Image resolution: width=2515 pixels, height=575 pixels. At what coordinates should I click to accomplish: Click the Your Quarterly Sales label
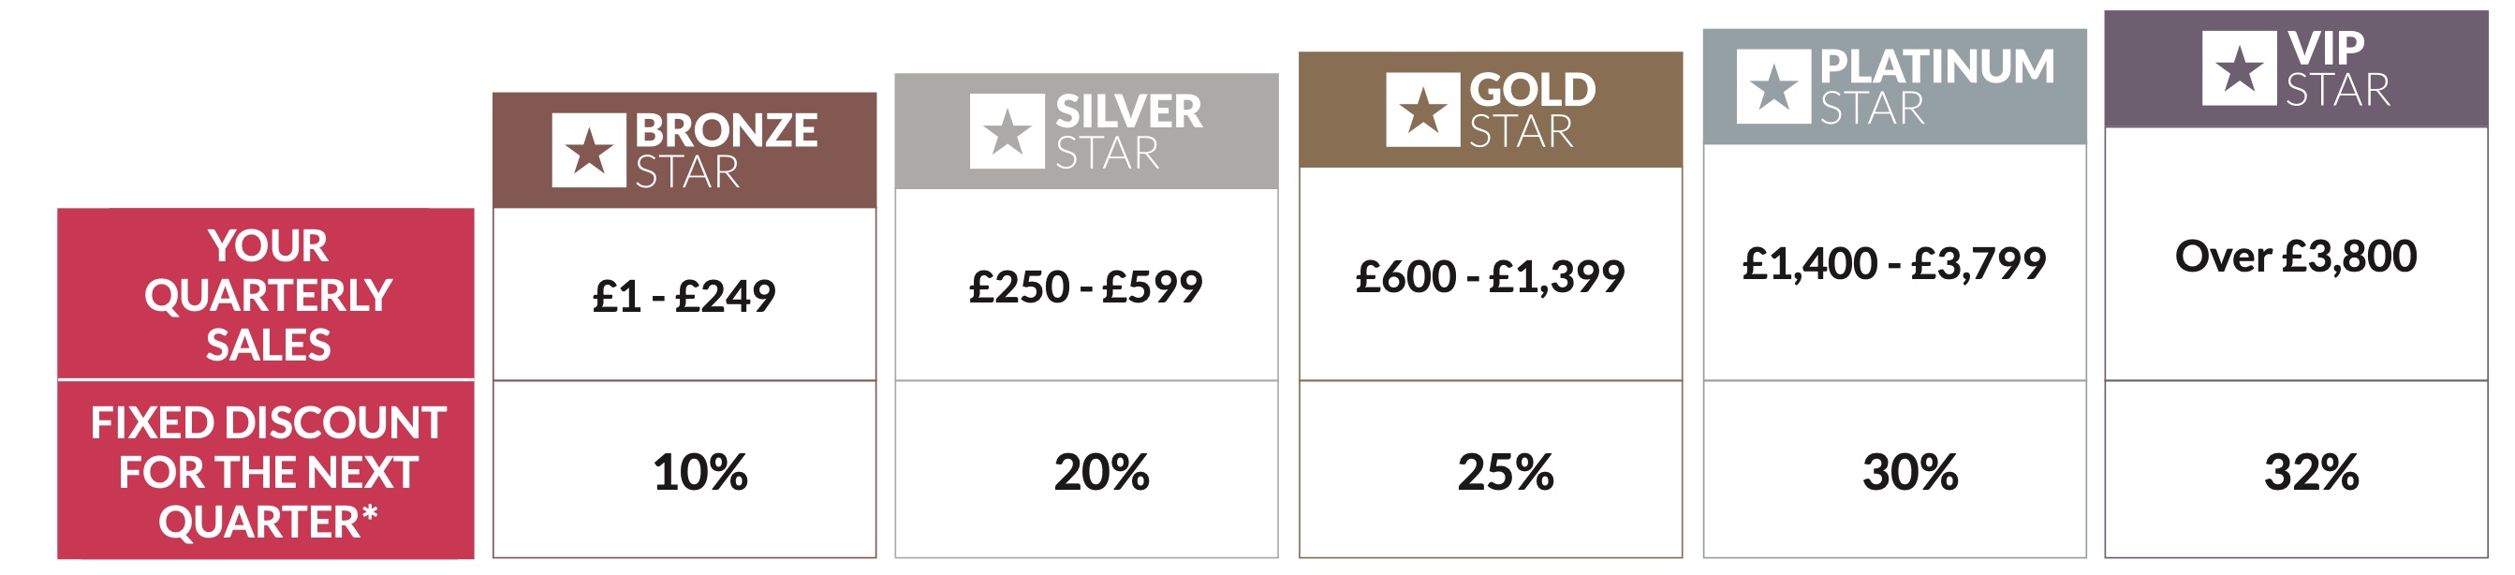[267, 295]
